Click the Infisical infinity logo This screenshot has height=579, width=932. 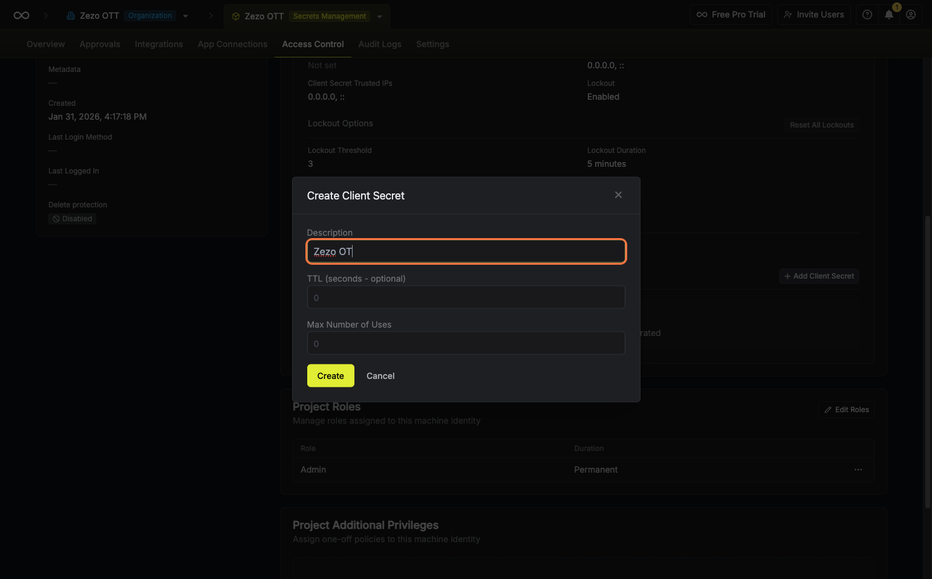[x=21, y=15]
